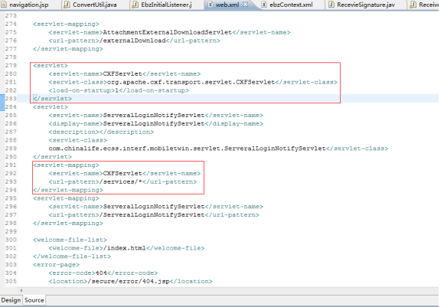The image size is (444, 307).
Task: Click closing servlet tag on line 290
Action: click(52, 157)
